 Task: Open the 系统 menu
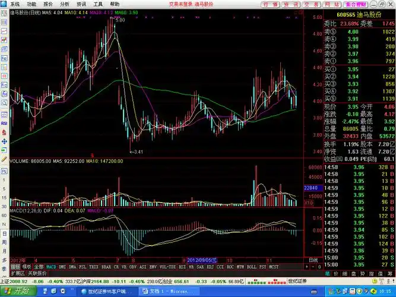point(15,4)
